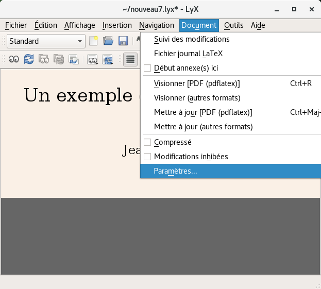
Task: Click the View eyes icon
Action: click(14, 59)
